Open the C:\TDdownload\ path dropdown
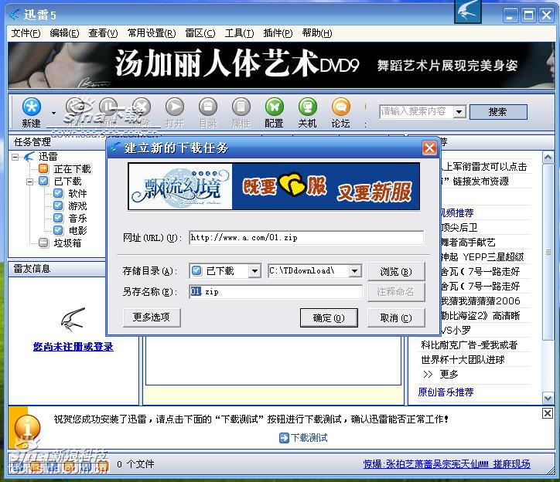Viewport: 560px width, 482px height. (354, 271)
